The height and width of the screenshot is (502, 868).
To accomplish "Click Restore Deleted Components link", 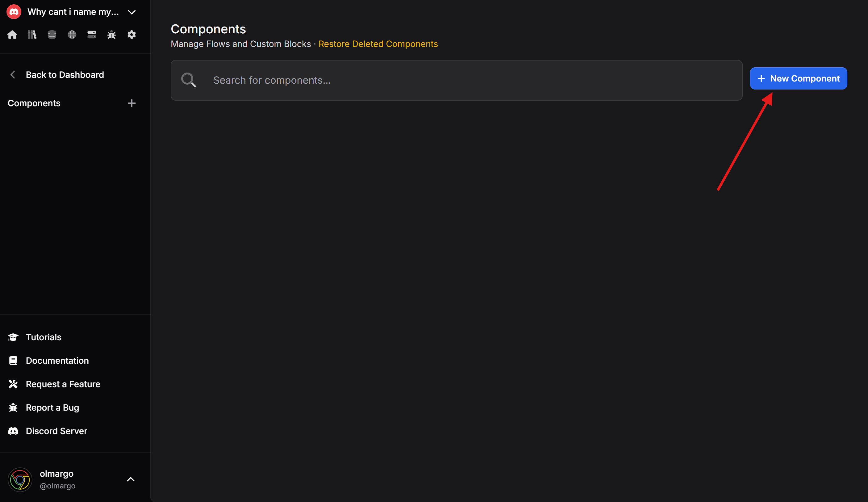I will click(x=378, y=44).
